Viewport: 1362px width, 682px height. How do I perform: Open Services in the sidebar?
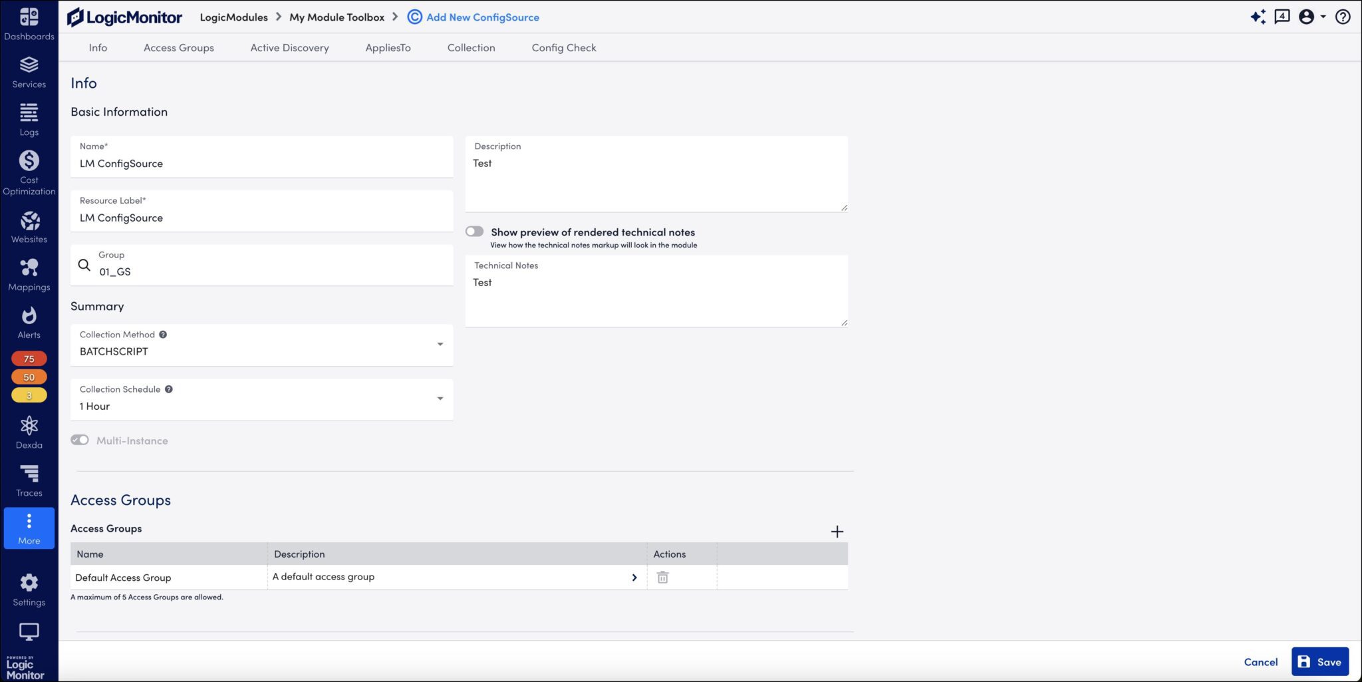[x=29, y=73]
